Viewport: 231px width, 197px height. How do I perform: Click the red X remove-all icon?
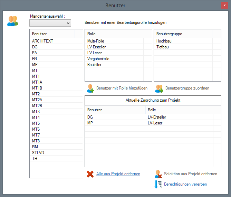pyautogui.click(x=90, y=174)
